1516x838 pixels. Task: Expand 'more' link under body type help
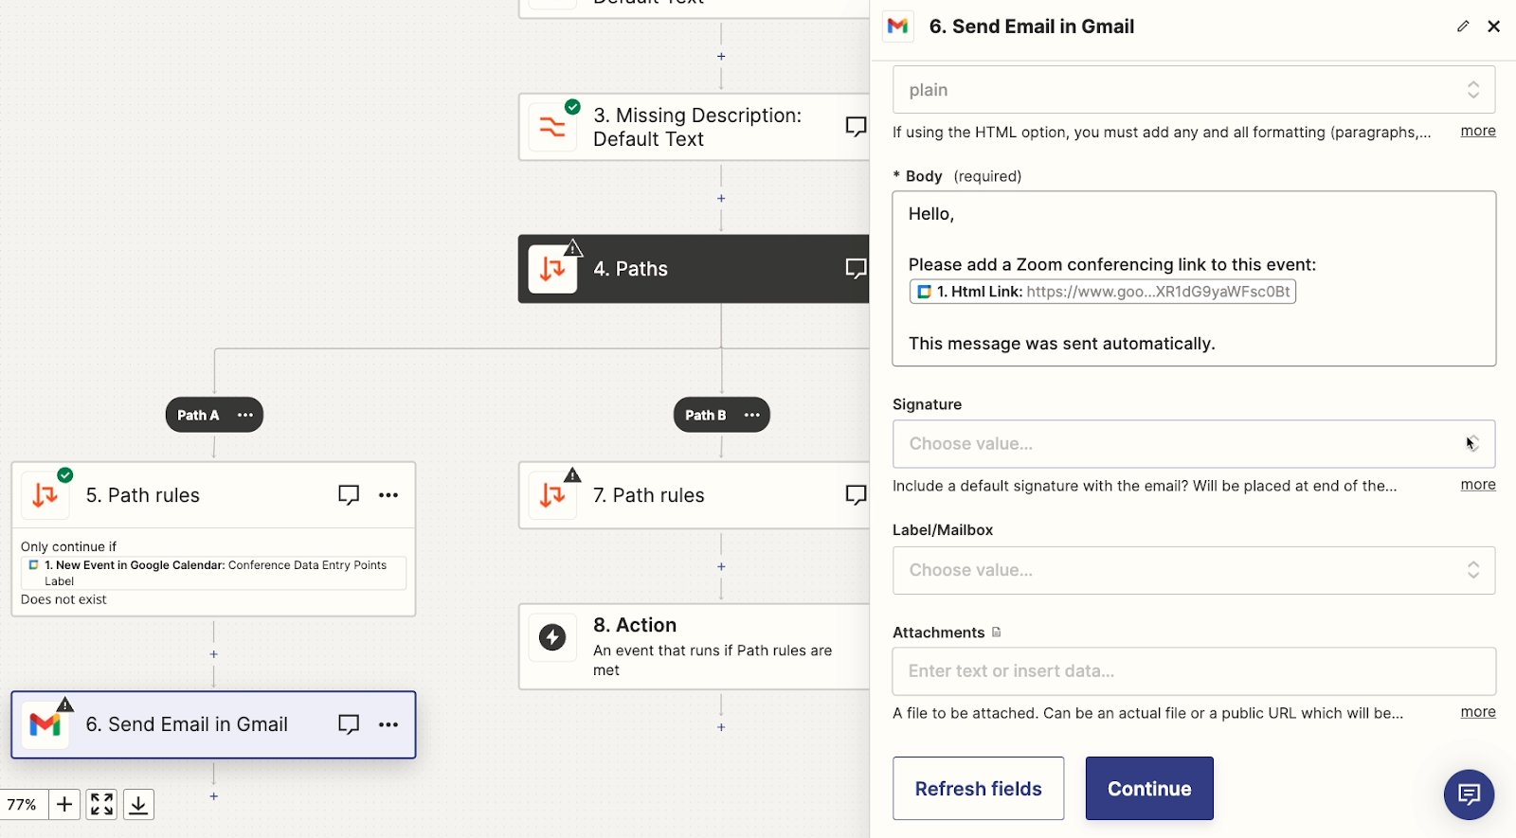pos(1477,131)
